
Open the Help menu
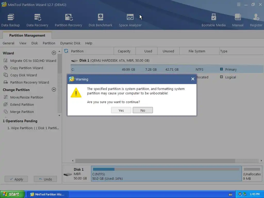[89, 43]
